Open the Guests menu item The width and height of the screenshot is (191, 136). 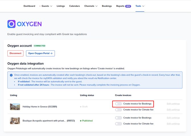(x=45, y=6)
